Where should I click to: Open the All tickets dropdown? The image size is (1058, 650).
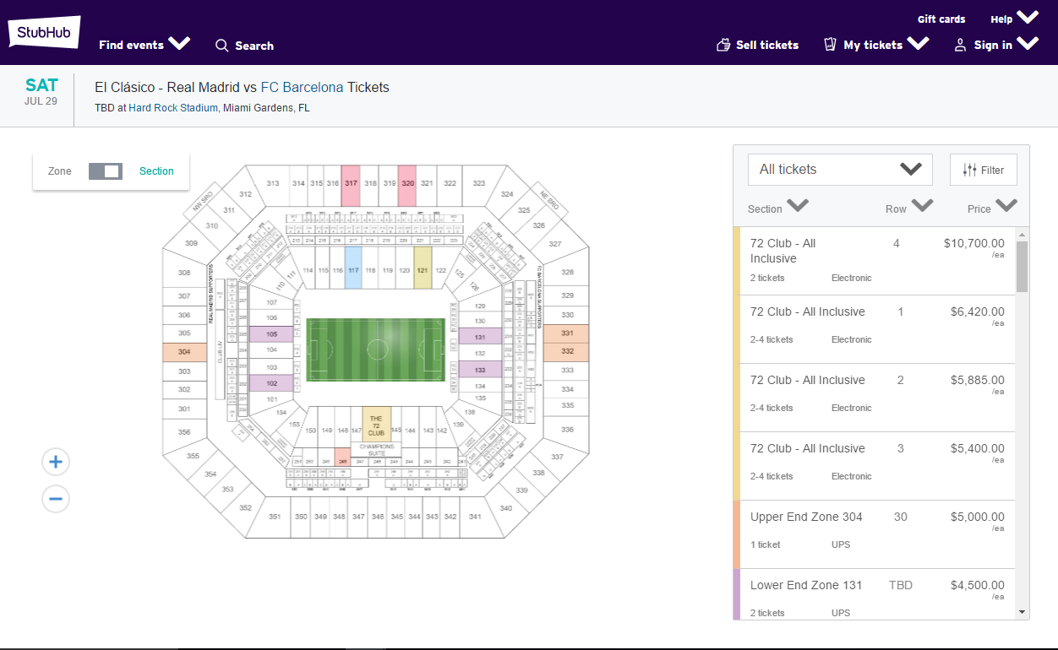point(840,170)
